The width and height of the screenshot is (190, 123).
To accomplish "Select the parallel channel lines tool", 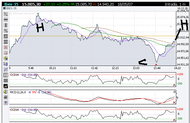I will 6,31.
